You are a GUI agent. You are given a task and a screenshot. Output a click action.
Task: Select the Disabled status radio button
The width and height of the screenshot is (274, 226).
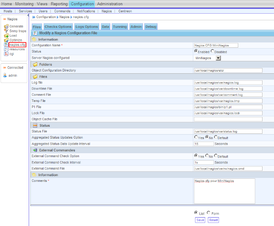[212, 52]
